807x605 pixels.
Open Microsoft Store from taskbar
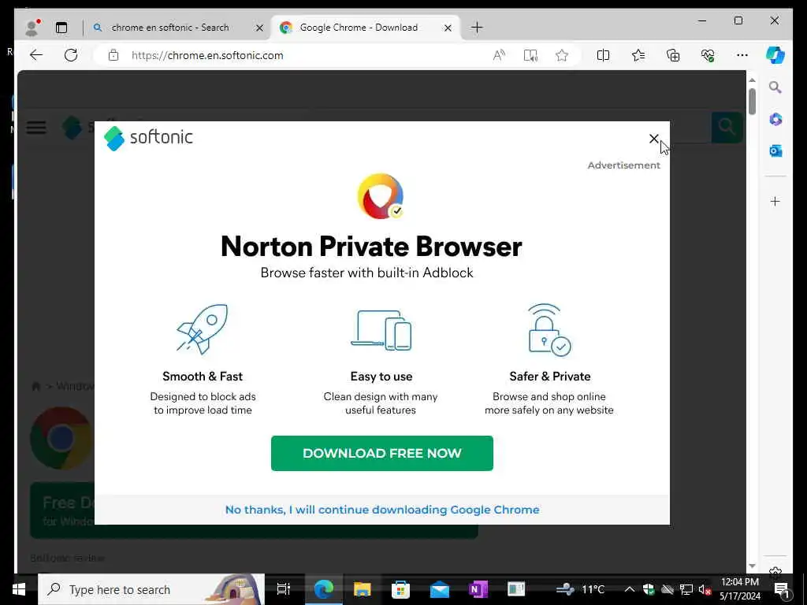tap(401, 589)
